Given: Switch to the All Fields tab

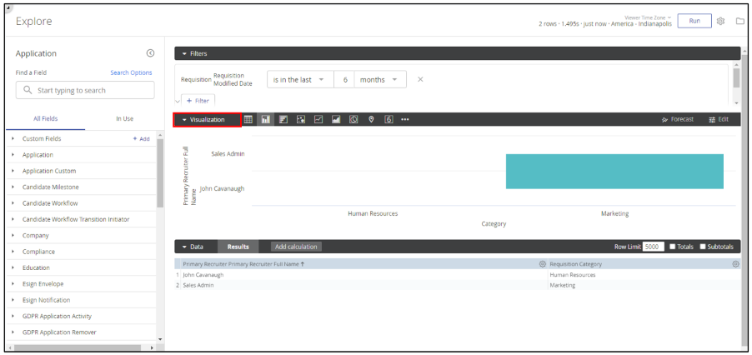Looking at the screenshot, I should (x=46, y=119).
